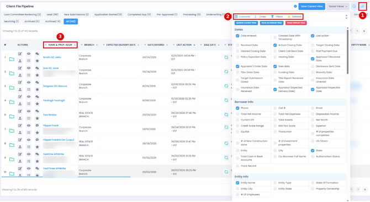Screen dimensions: 370x202
Task: Click chat icon in Smith DC John row
Action: 37,54
